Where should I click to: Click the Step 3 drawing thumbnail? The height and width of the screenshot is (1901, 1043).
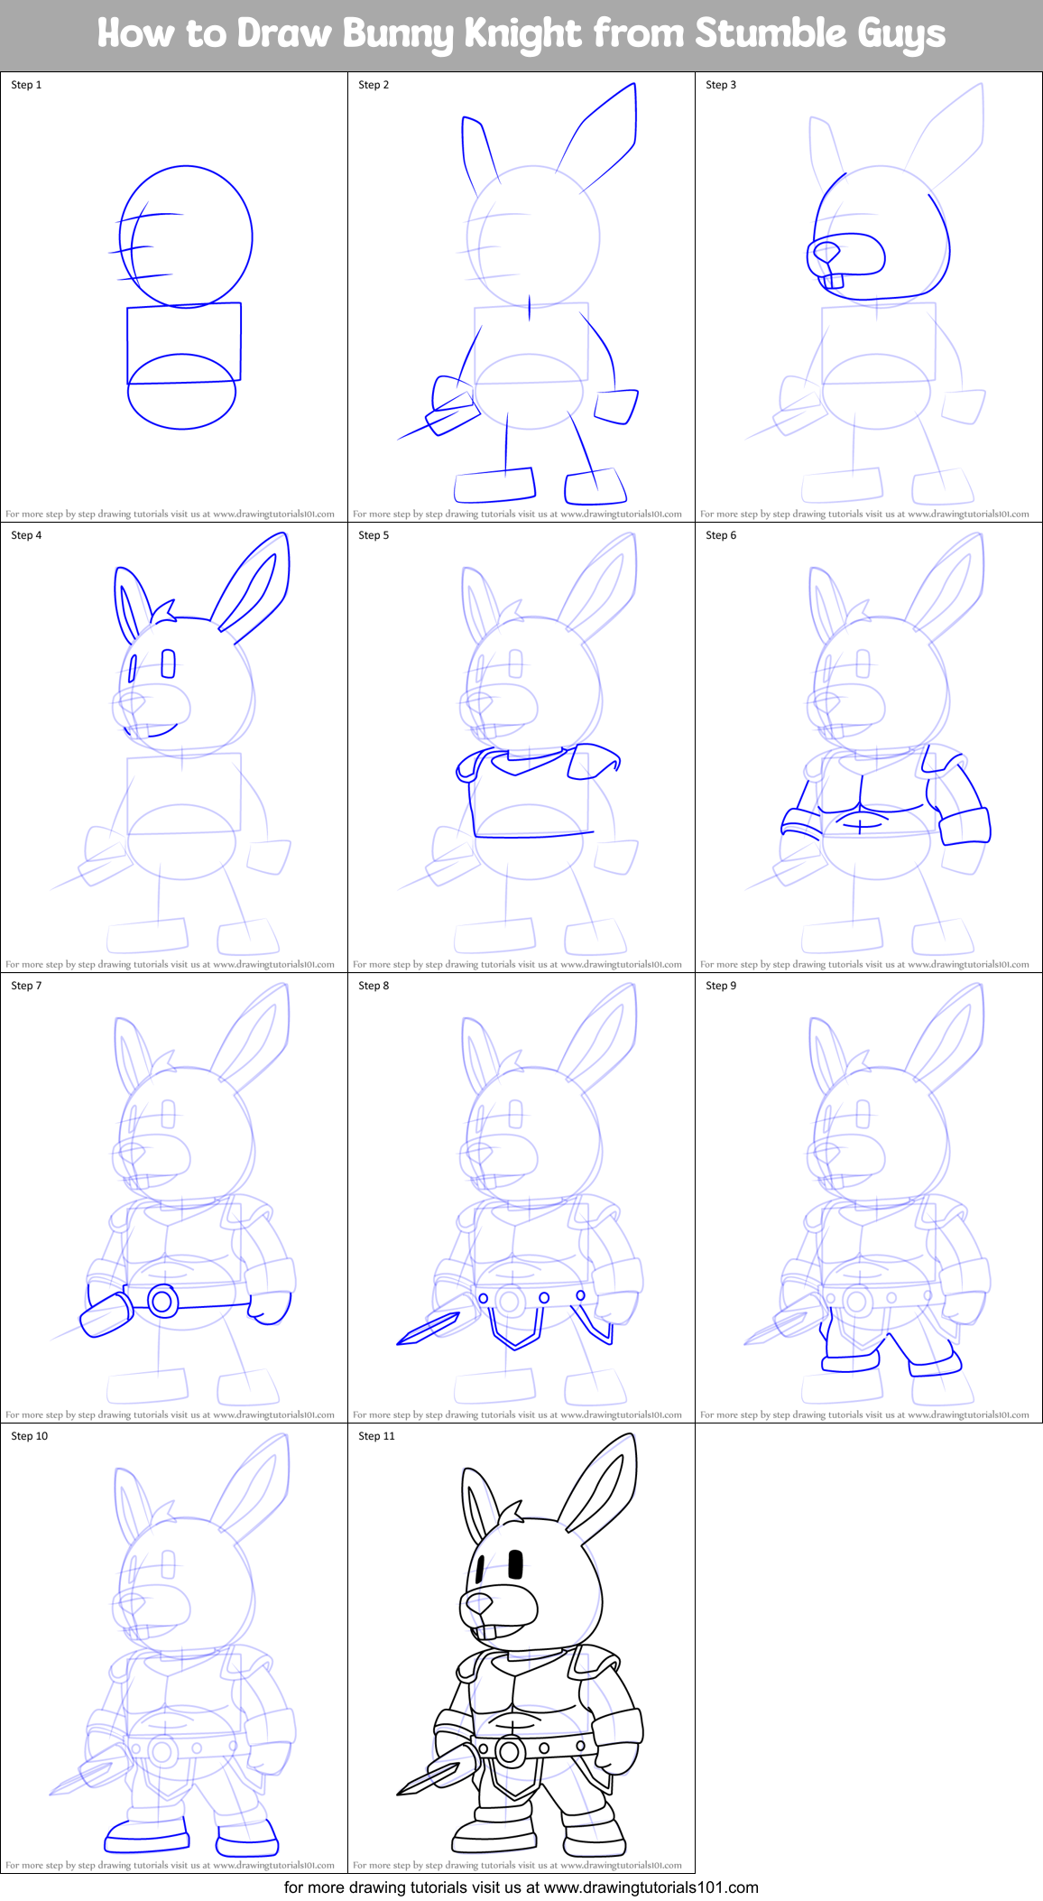[x=869, y=297]
